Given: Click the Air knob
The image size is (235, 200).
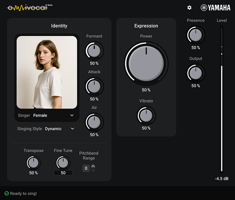Looking at the screenshot, I should 94,122.
